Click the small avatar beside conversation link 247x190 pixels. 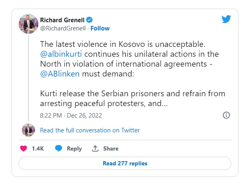tap(28, 130)
